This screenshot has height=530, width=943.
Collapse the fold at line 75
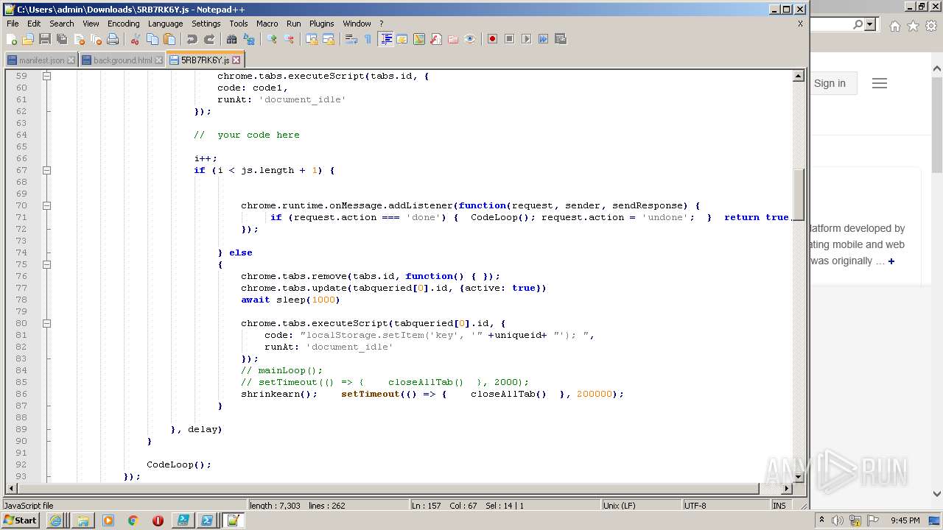pyautogui.click(x=46, y=264)
